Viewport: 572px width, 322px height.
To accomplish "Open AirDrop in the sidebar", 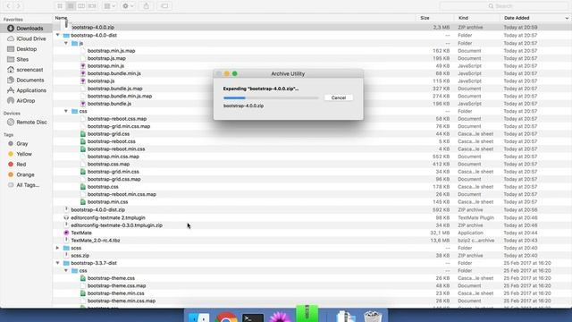I will pyautogui.click(x=21, y=100).
